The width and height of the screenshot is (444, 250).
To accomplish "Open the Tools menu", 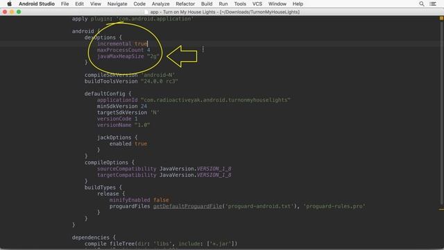I will [240, 3].
